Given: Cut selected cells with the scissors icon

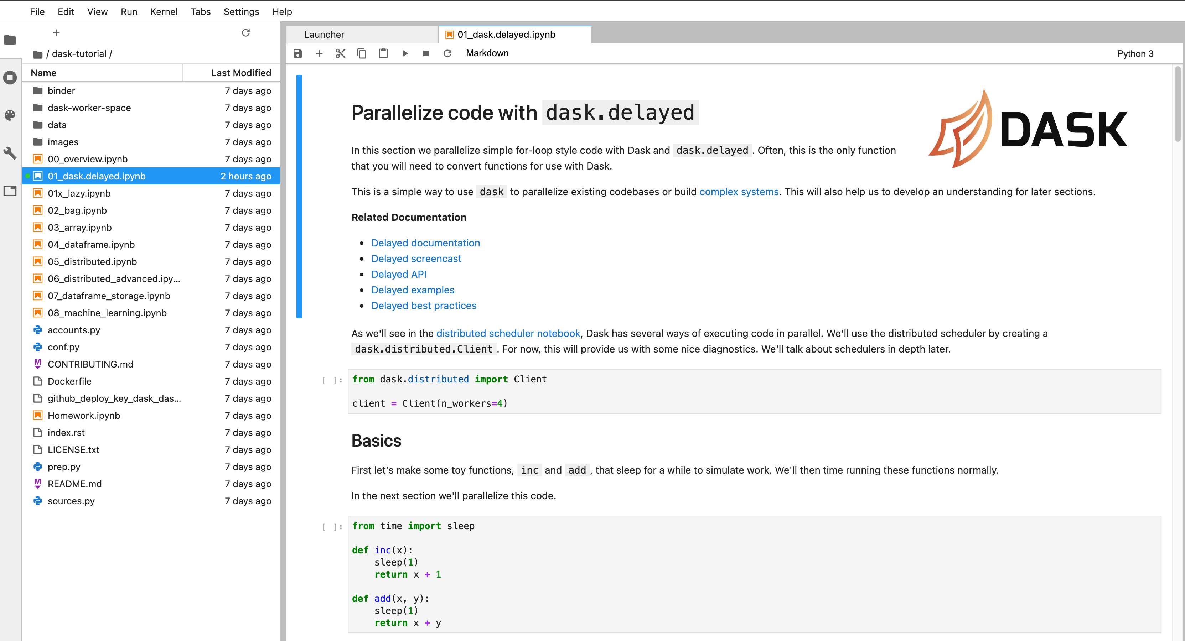Looking at the screenshot, I should (x=340, y=53).
